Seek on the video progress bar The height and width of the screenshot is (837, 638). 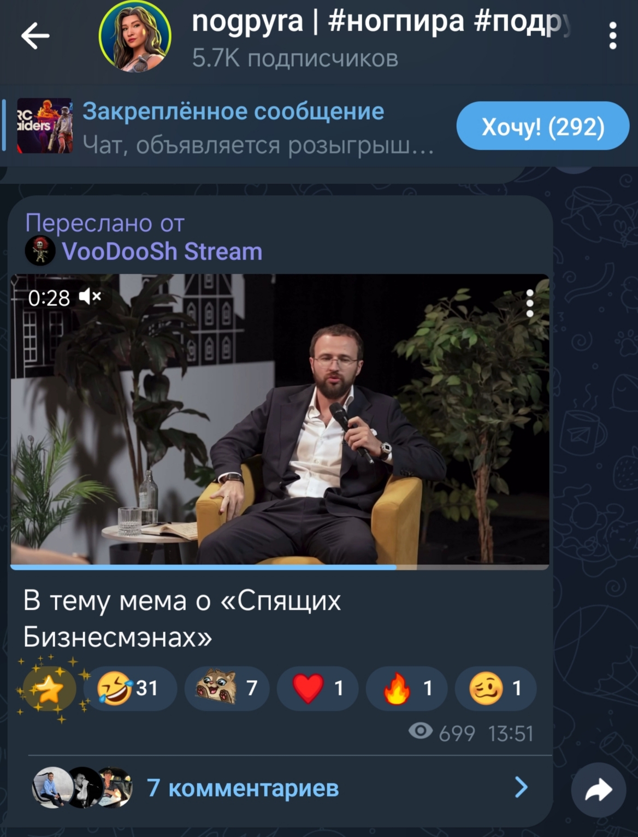[280, 567]
